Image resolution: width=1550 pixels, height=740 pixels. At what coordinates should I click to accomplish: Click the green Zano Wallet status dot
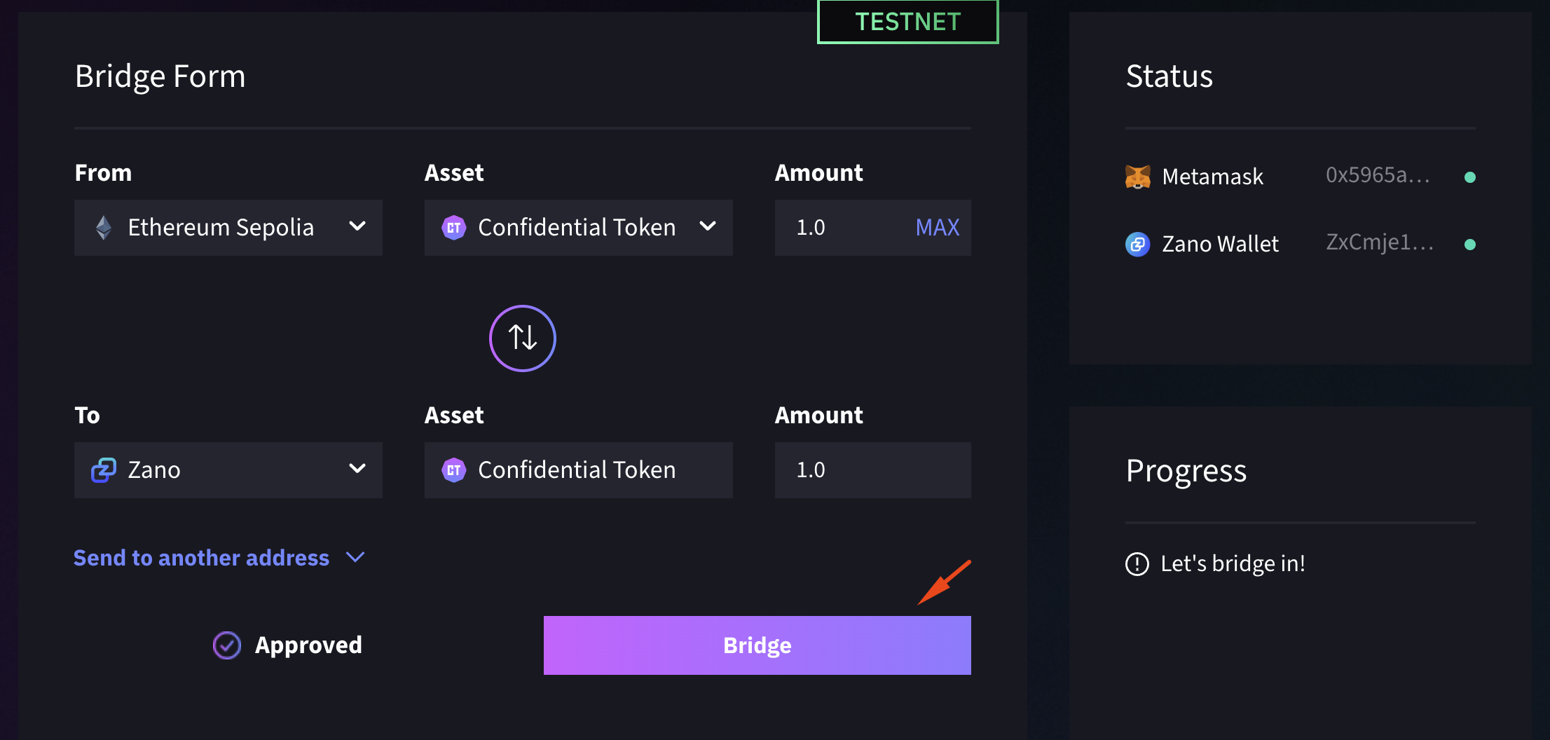(x=1470, y=245)
